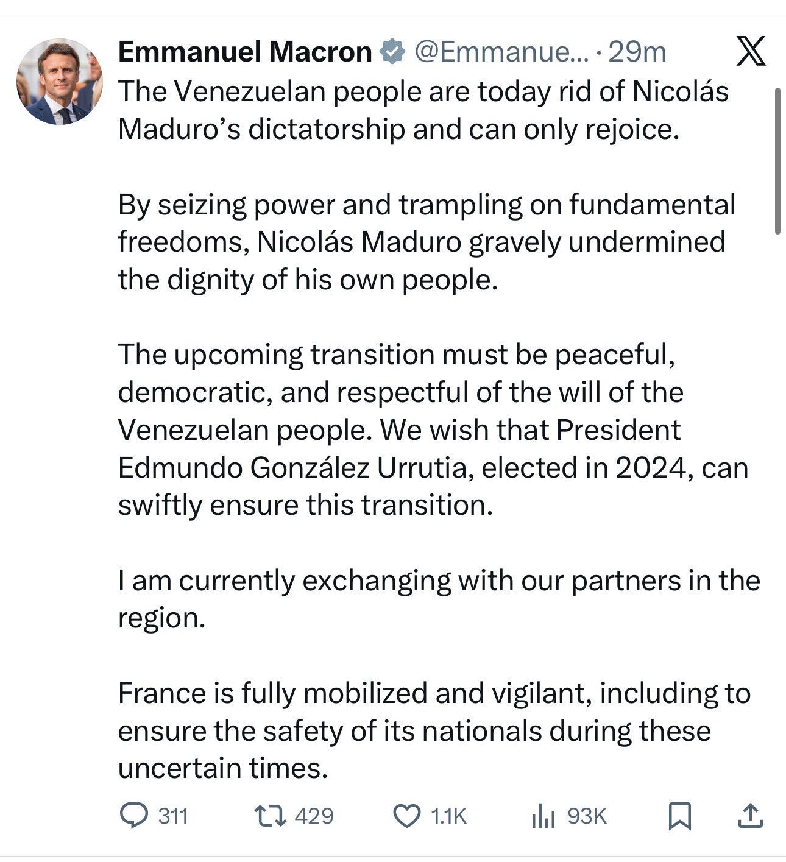Click the vertical scrollbar thumb
The image size is (786, 862).
(777, 161)
